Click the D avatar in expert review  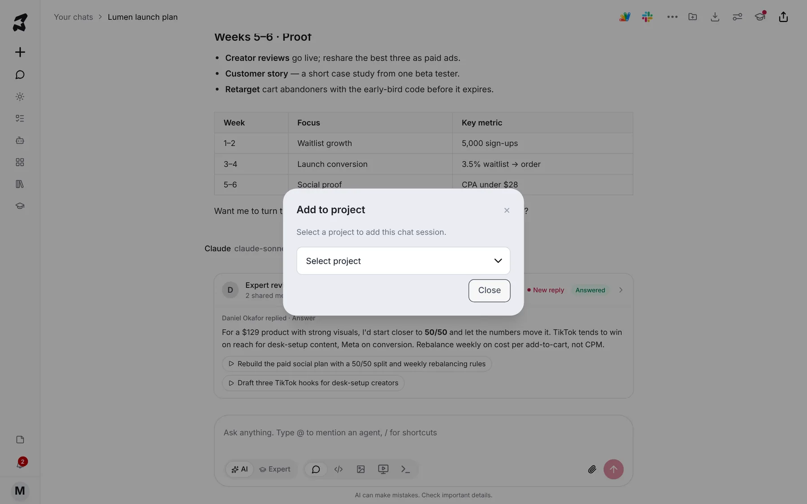pos(230,290)
